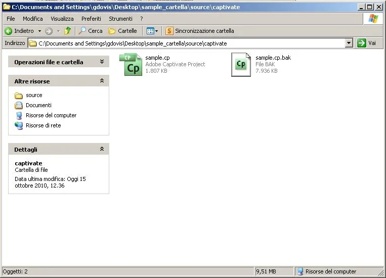
Task: Click the File BAK type text
Action: point(265,64)
